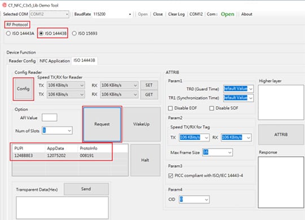305x220 pixels.
Task: Open the BaudRate 115200 dropdown
Action: (x=112, y=14)
